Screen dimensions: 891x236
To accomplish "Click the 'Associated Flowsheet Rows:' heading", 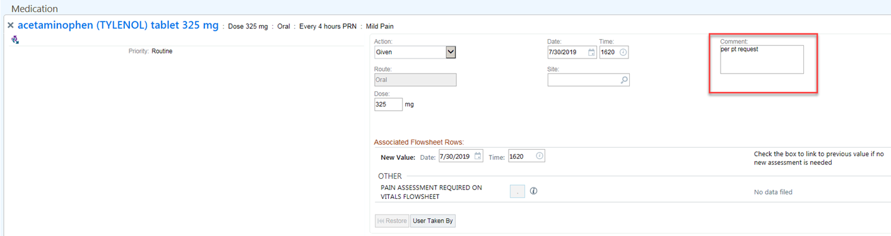I will point(419,142).
